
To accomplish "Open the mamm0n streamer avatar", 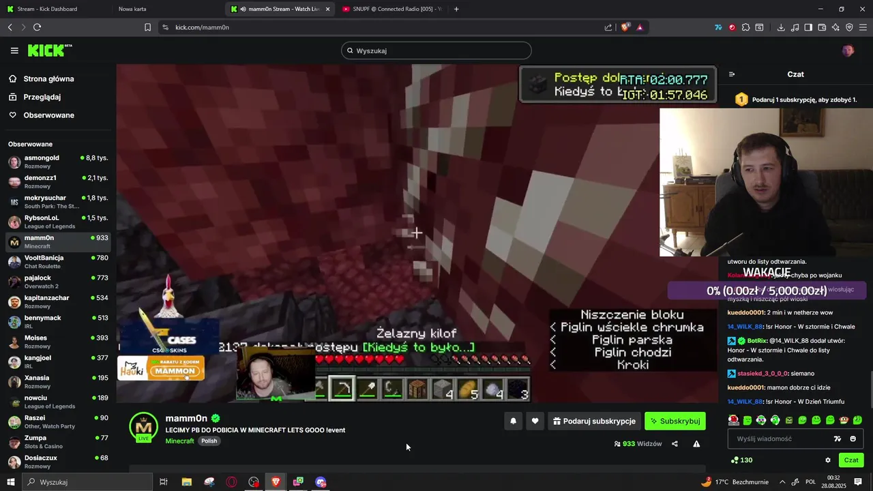I will pos(143,428).
